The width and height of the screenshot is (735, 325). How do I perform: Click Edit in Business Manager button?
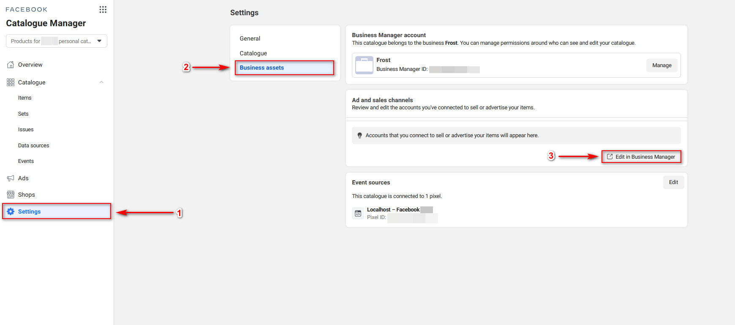[641, 157]
